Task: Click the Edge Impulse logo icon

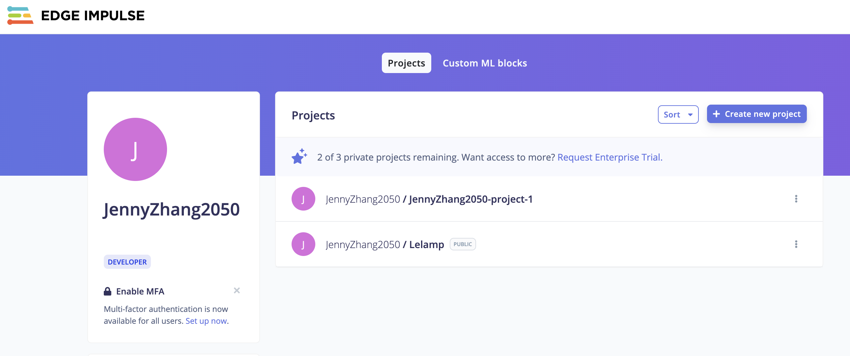Action: click(x=20, y=15)
